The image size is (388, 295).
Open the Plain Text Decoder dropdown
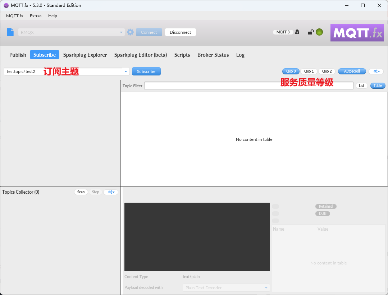(x=226, y=287)
